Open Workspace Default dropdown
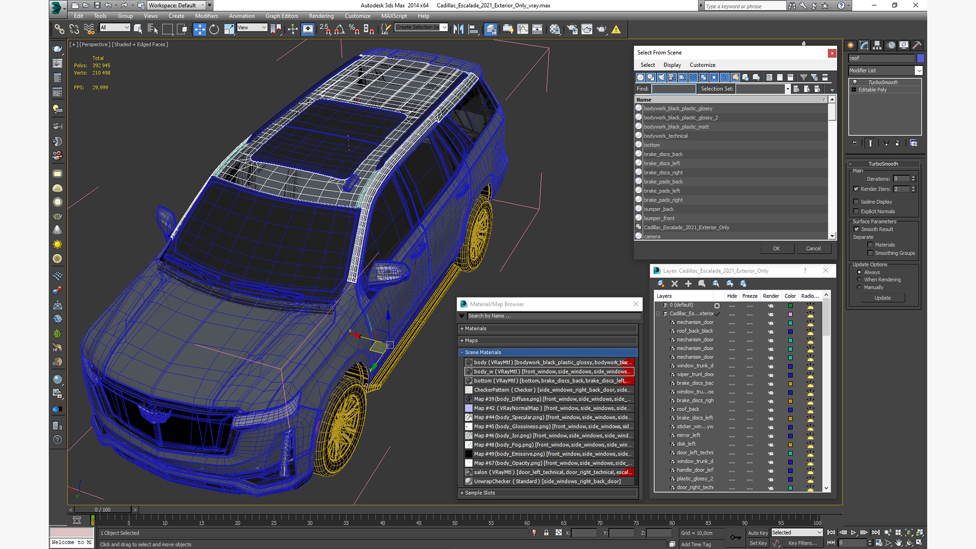Screen dimensions: 976x549 click(x=176, y=5)
